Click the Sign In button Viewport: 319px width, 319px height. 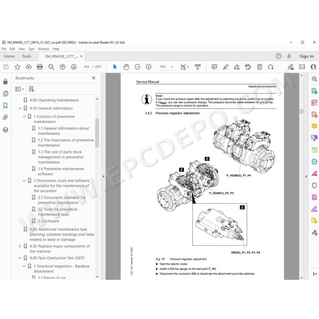(x=306, y=57)
